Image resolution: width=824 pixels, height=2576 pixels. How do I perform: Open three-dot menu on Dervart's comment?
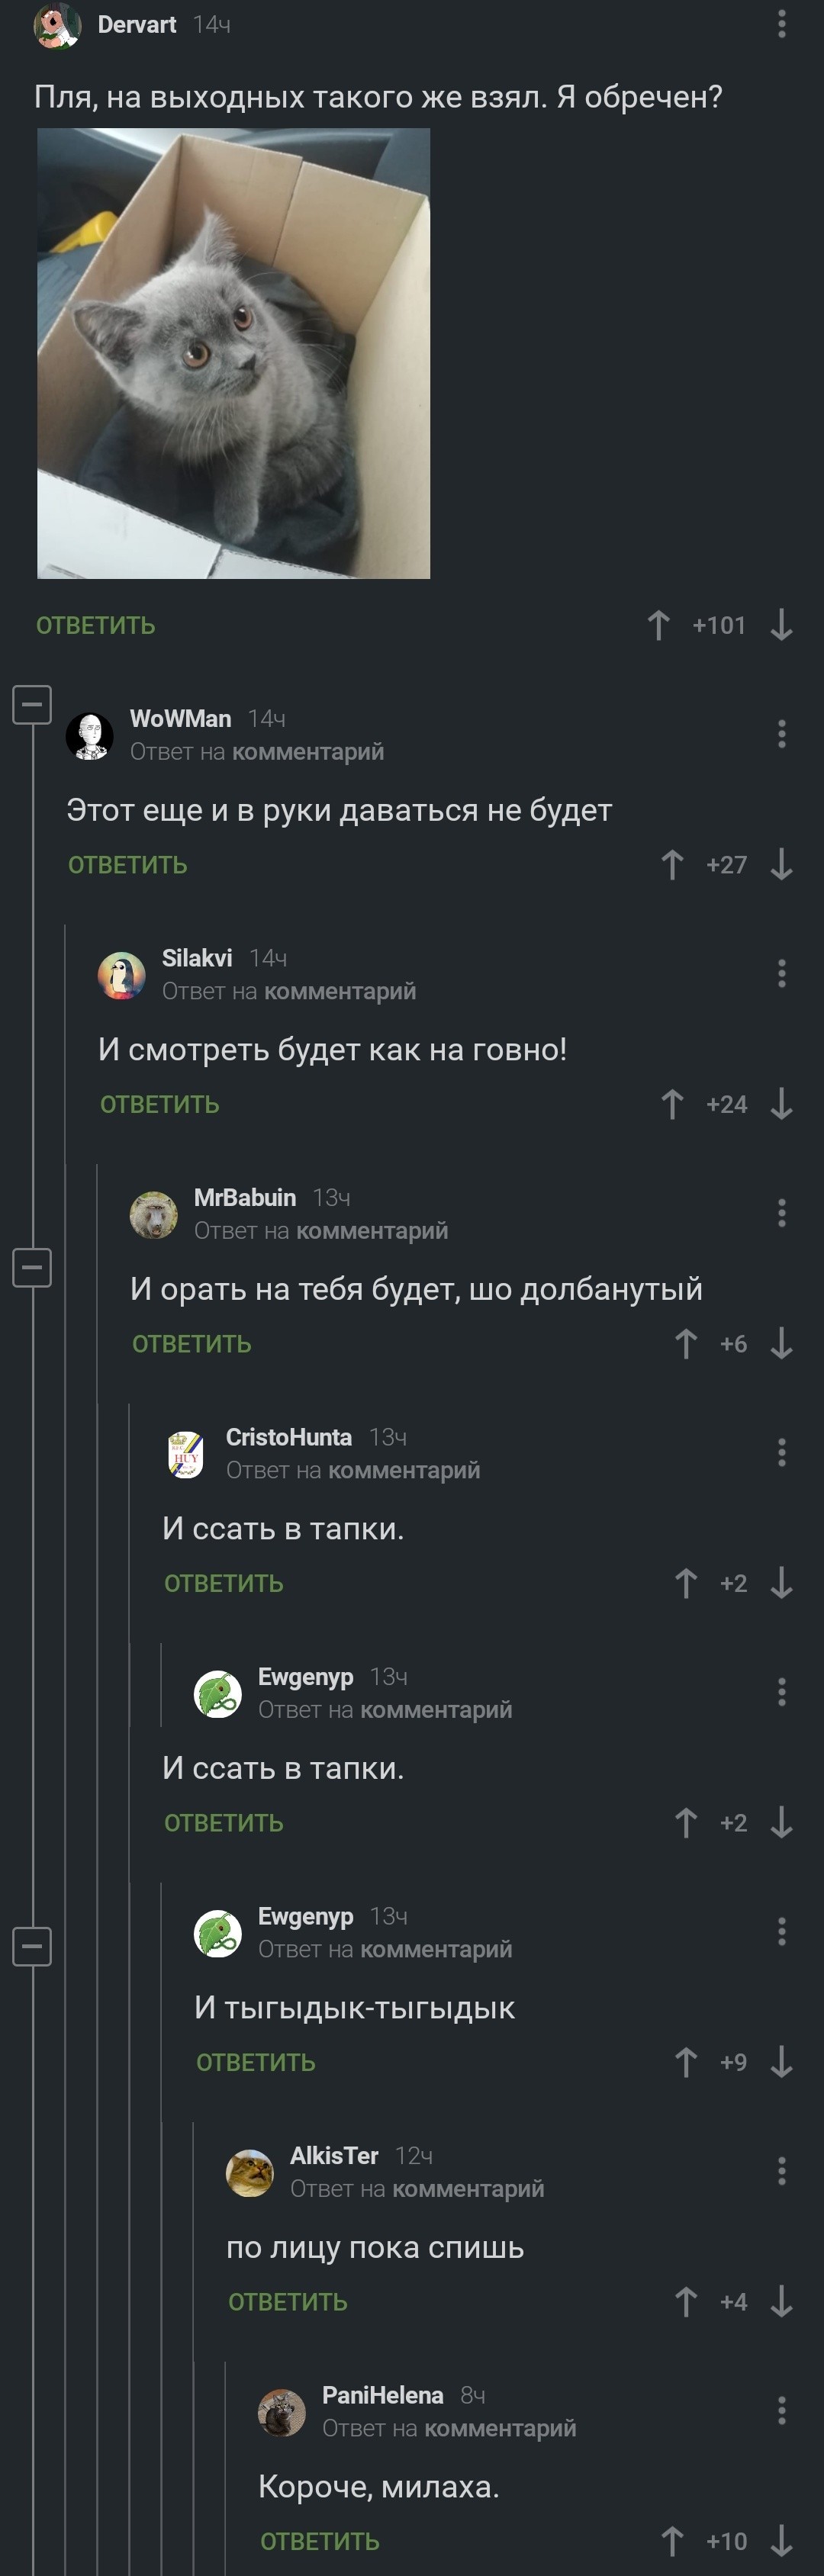782,24
